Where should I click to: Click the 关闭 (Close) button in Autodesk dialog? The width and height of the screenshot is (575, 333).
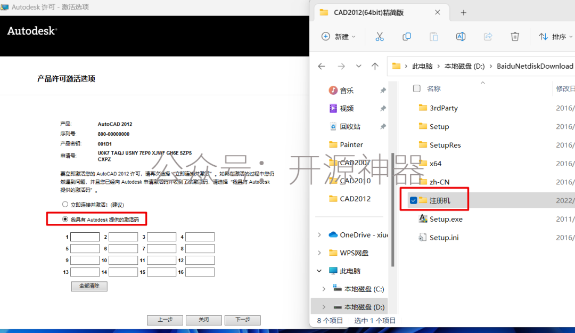point(203,320)
